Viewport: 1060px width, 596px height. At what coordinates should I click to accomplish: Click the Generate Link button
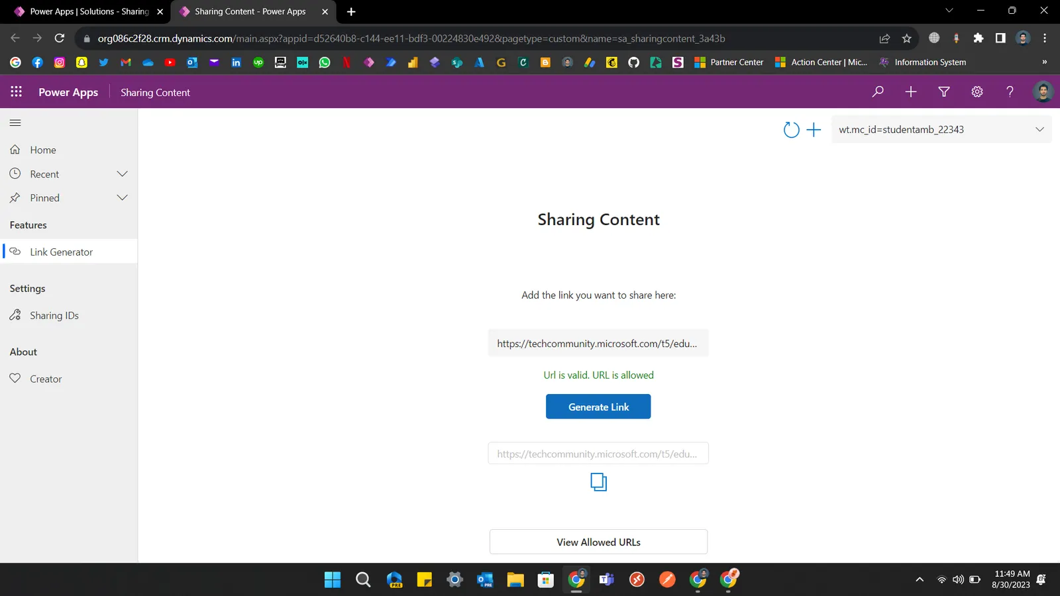pos(598,407)
